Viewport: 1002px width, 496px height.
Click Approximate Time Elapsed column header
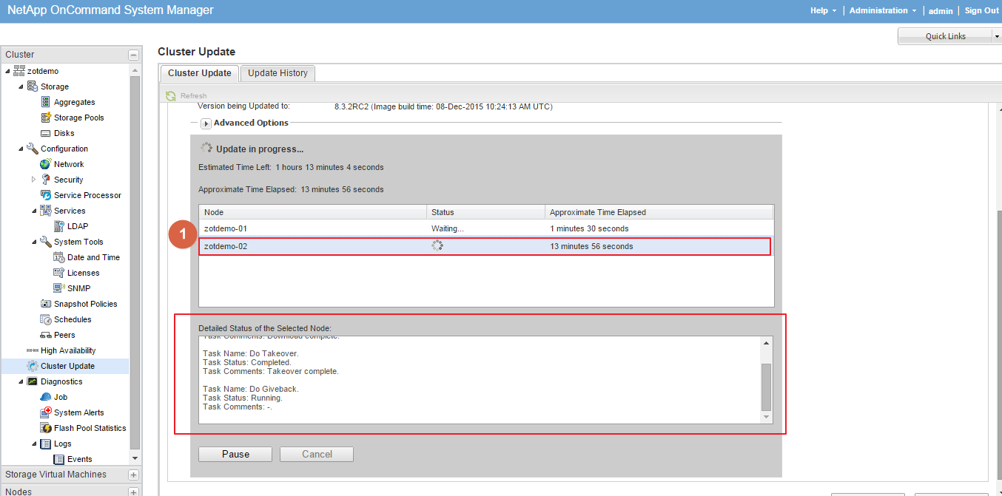tap(659, 212)
